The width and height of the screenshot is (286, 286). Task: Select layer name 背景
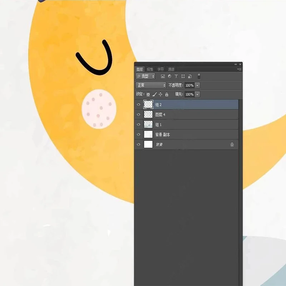159,144
